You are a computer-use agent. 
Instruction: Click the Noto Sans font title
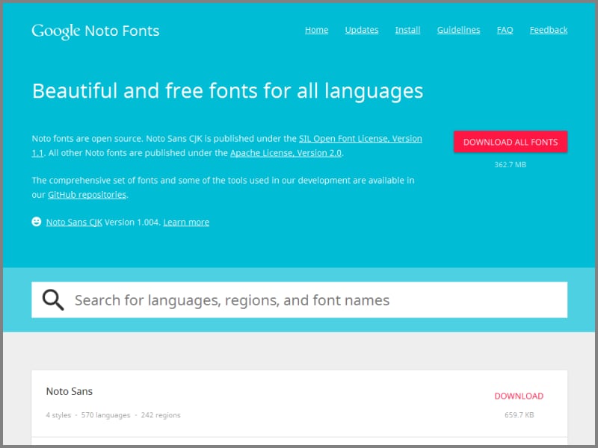[69, 391]
